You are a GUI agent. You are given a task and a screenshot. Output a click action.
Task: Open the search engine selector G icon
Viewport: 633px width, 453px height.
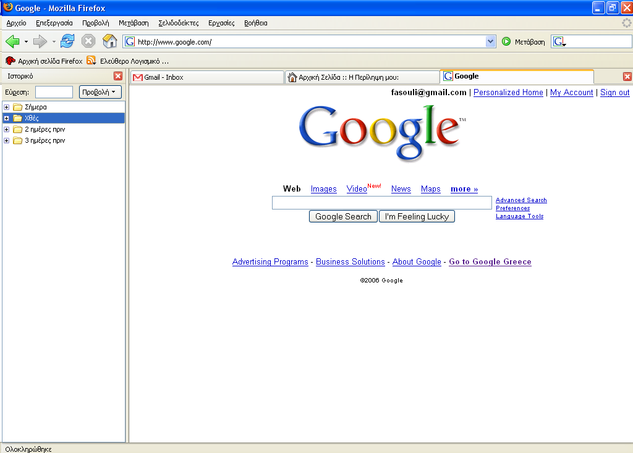(559, 41)
